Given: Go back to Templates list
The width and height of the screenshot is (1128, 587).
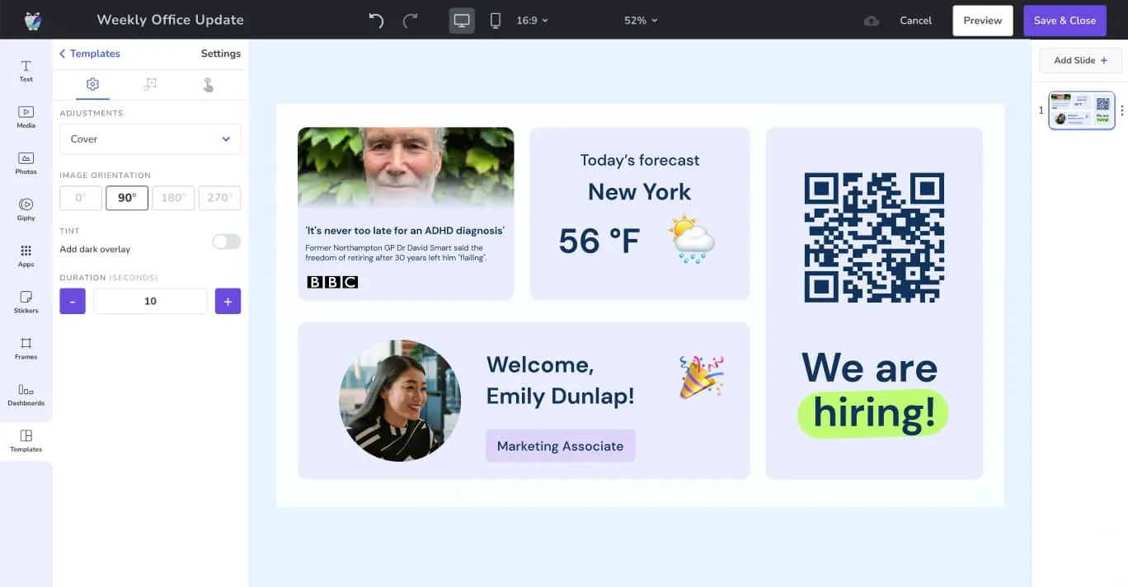Looking at the screenshot, I should pos(89,54).
